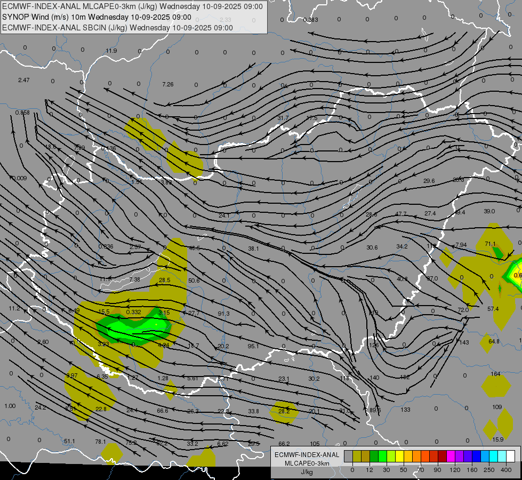
Task: Pick the bright yellow legend swatch
Action: point(399,456)
